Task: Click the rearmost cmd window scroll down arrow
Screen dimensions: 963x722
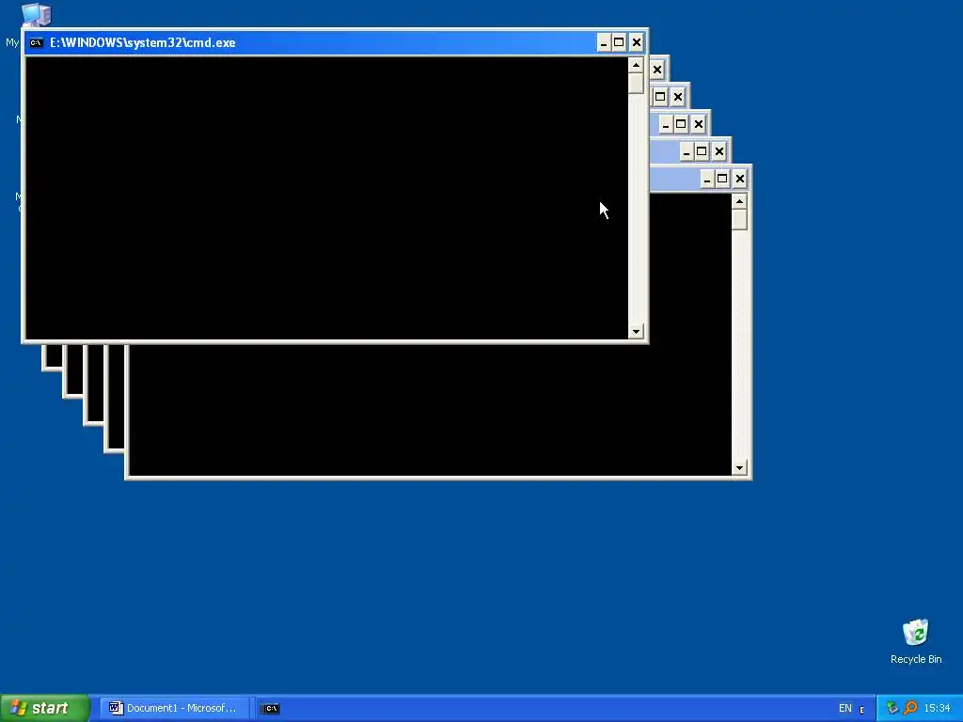Action: click(x=739, y=468)
